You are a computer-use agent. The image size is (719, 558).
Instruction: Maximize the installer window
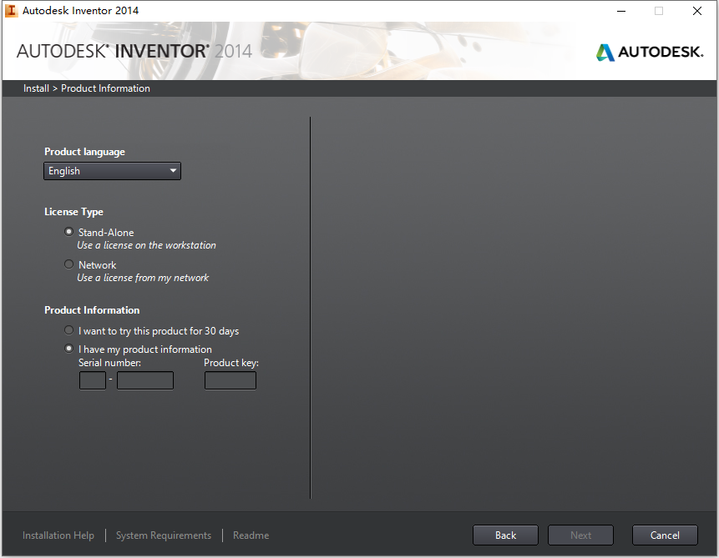pos(659,11)
